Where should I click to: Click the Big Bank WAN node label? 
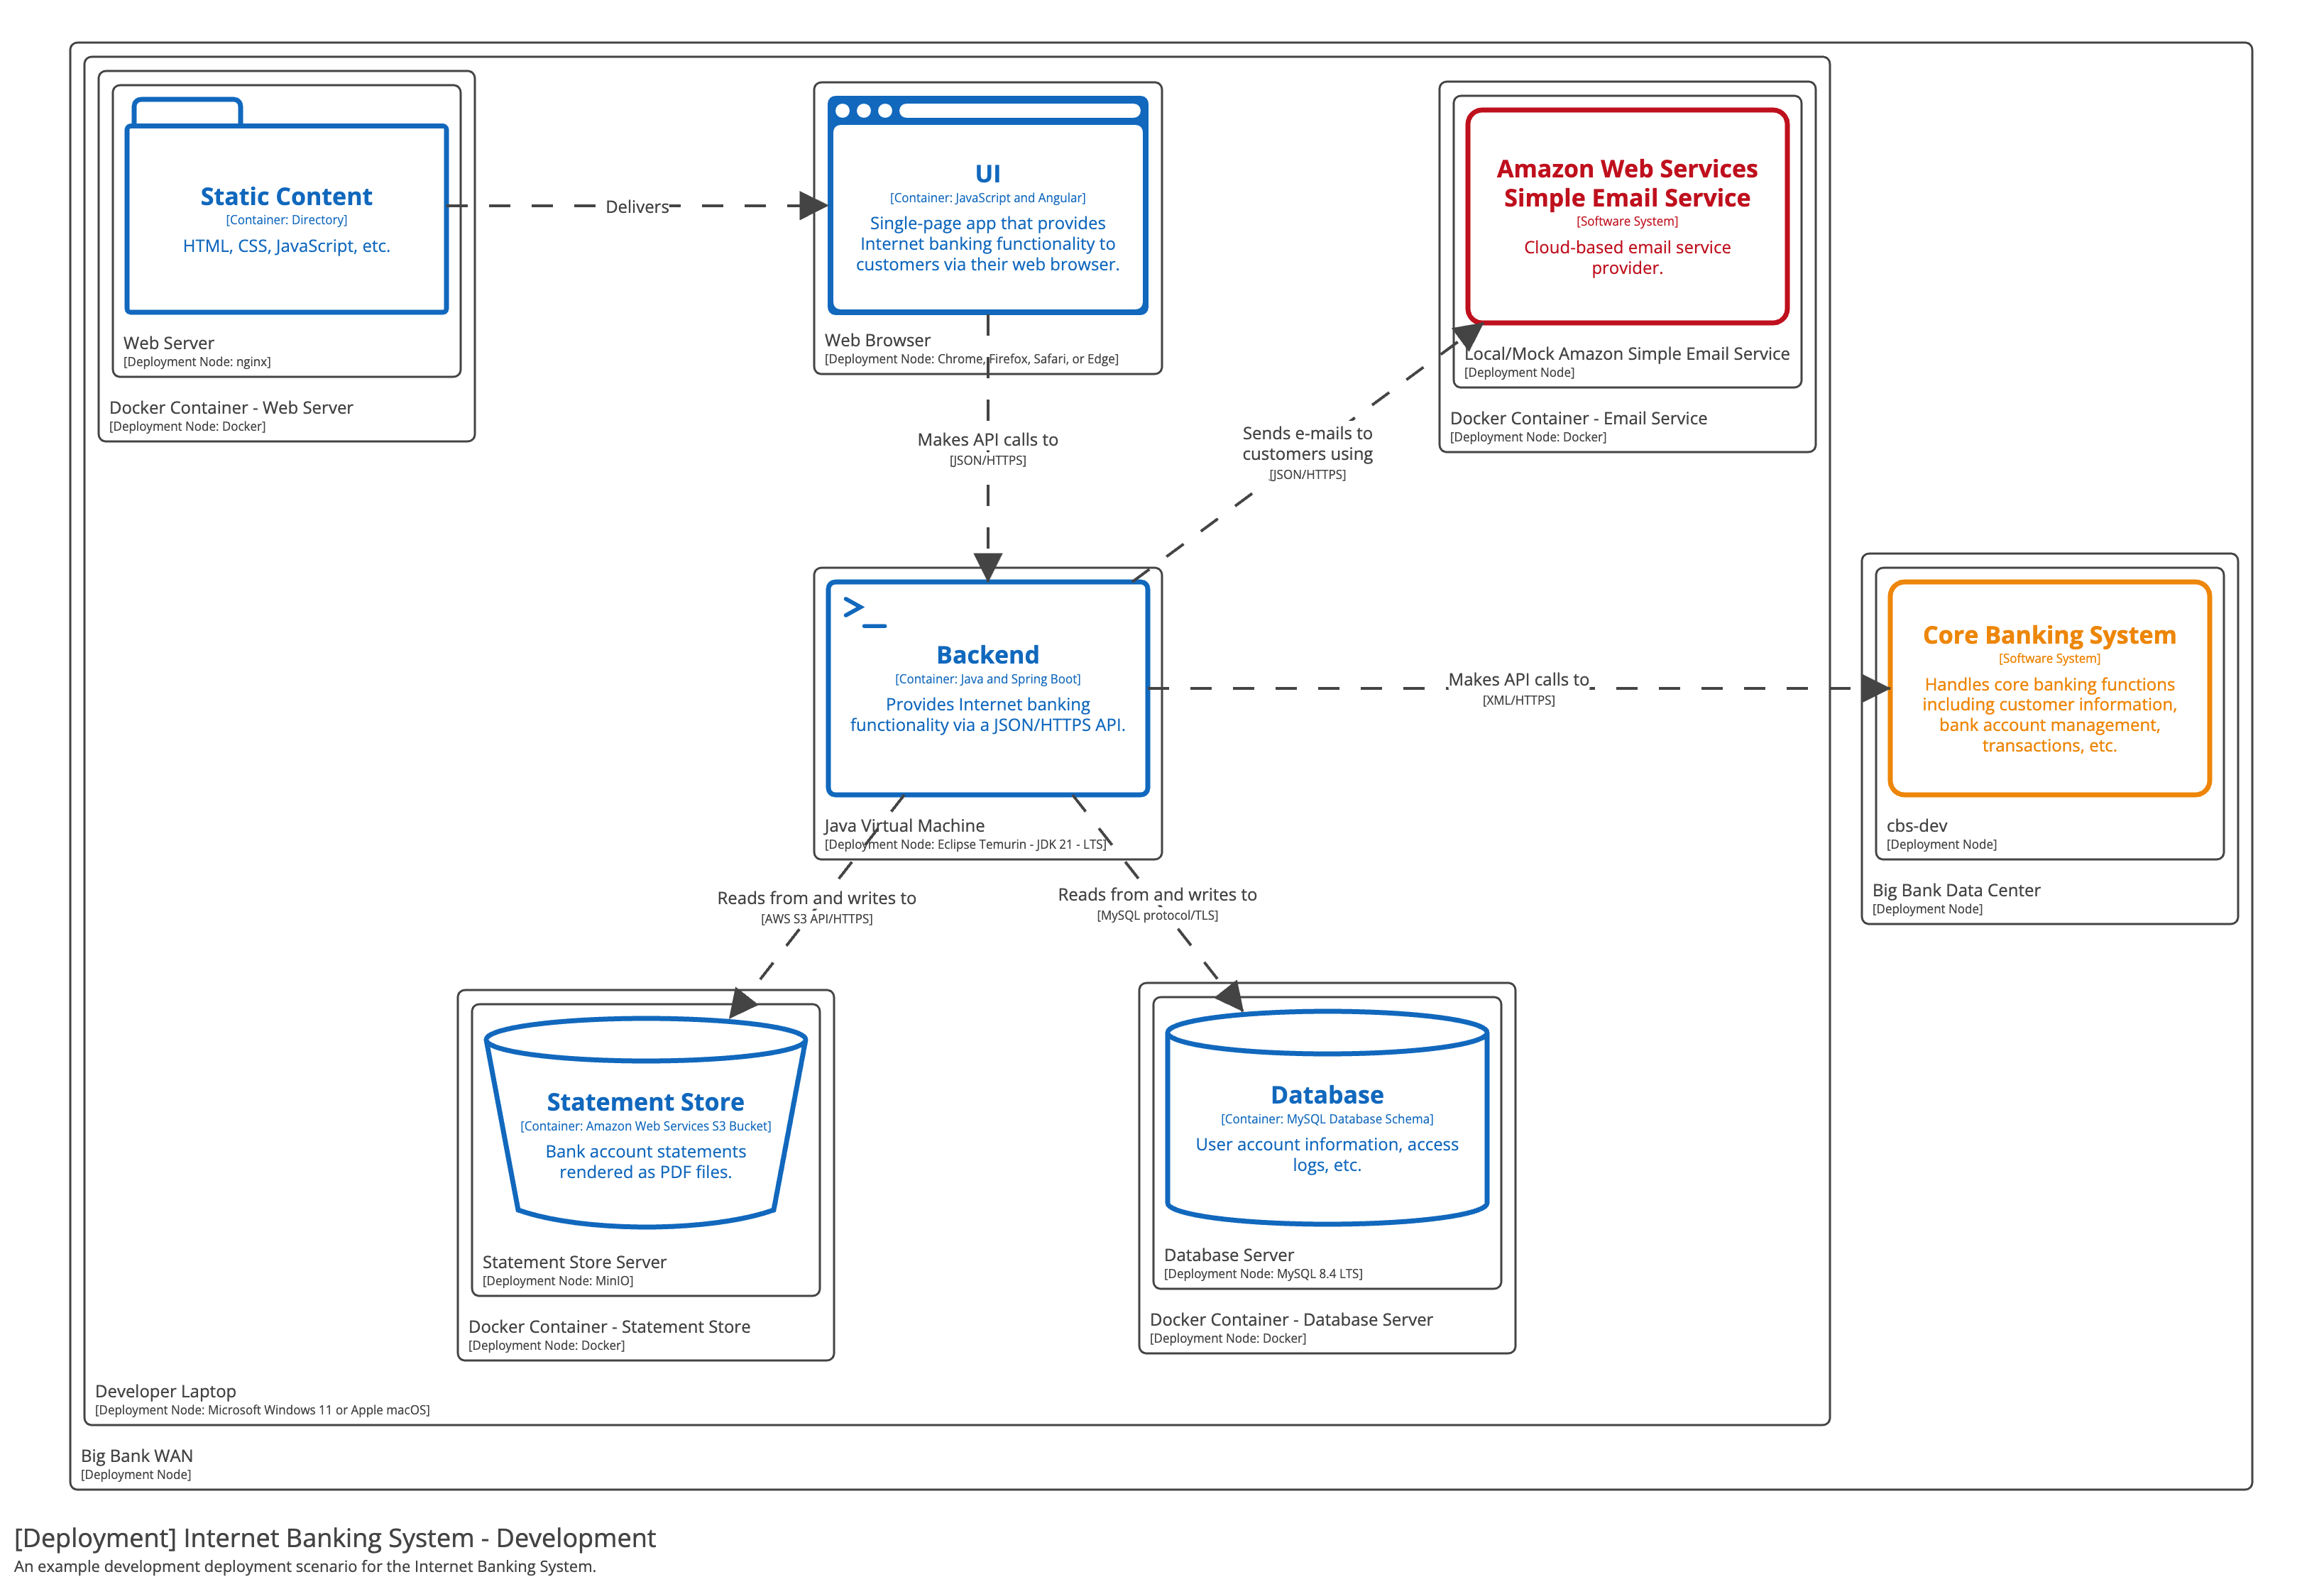[136, 1456]
